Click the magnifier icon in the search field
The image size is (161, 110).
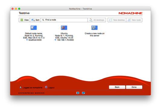click(43, 20)
